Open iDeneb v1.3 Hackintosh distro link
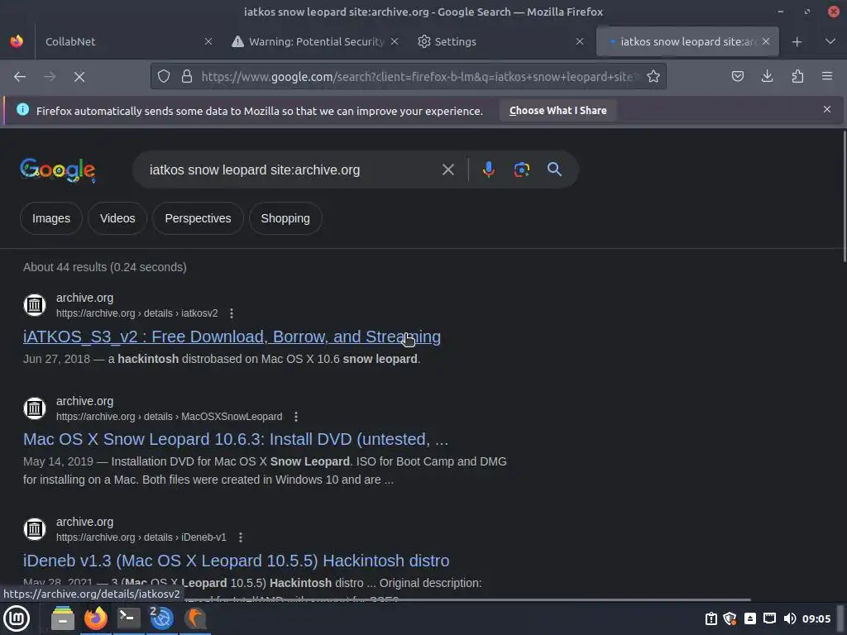 click(236, 561)
